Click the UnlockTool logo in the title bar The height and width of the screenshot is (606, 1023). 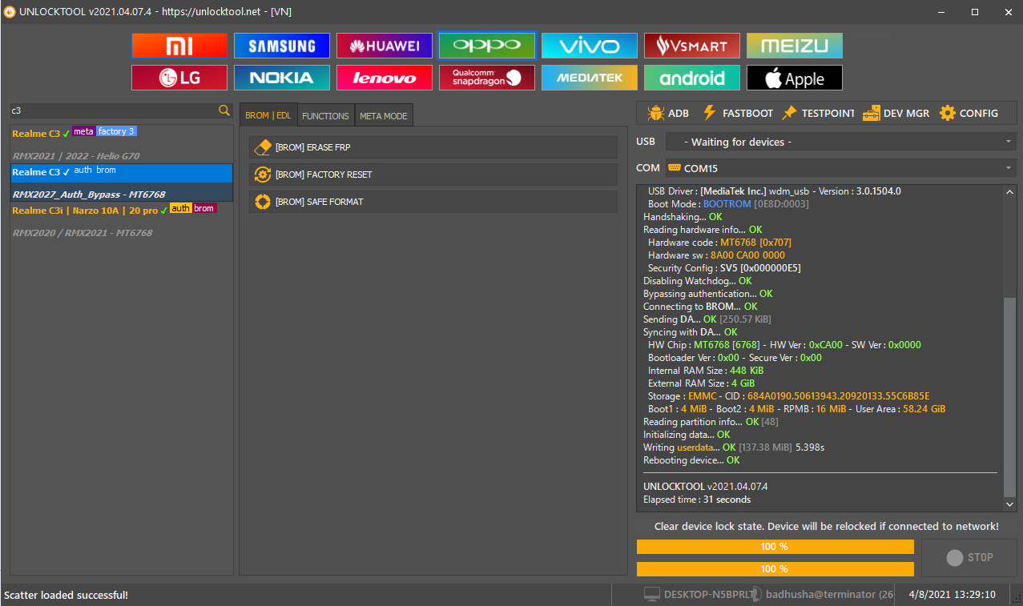[x=10, y=12]
